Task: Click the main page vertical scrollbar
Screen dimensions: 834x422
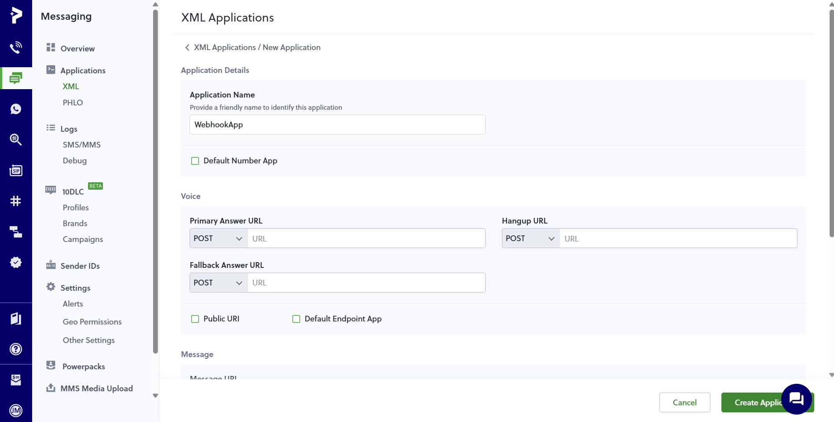Action: [831, 123]
